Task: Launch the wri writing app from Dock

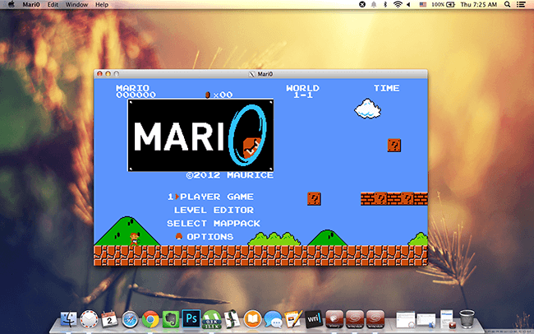Action: point(314,319)
